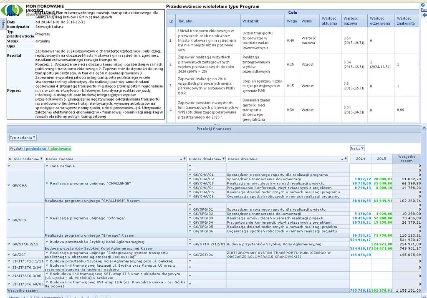Image resolution: width=427 pixels, height=298 pixels.
Task: Toggle the chevron beside GK/ST10.2/12/01
Action: (190, 244)
